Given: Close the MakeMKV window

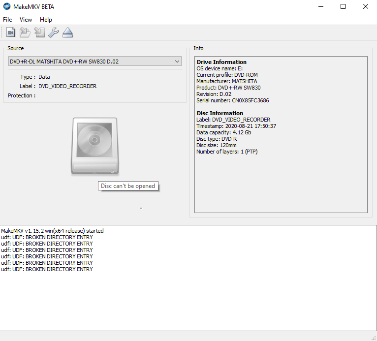Looking at the screenshot, I should (366, 6).
